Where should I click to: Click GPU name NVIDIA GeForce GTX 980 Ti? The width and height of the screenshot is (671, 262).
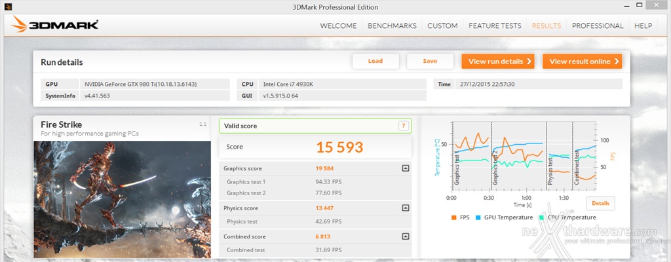(x=141, y=84)
